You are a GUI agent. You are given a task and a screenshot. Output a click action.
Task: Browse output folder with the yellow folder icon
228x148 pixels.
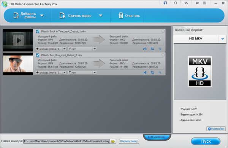click(113, 141)
